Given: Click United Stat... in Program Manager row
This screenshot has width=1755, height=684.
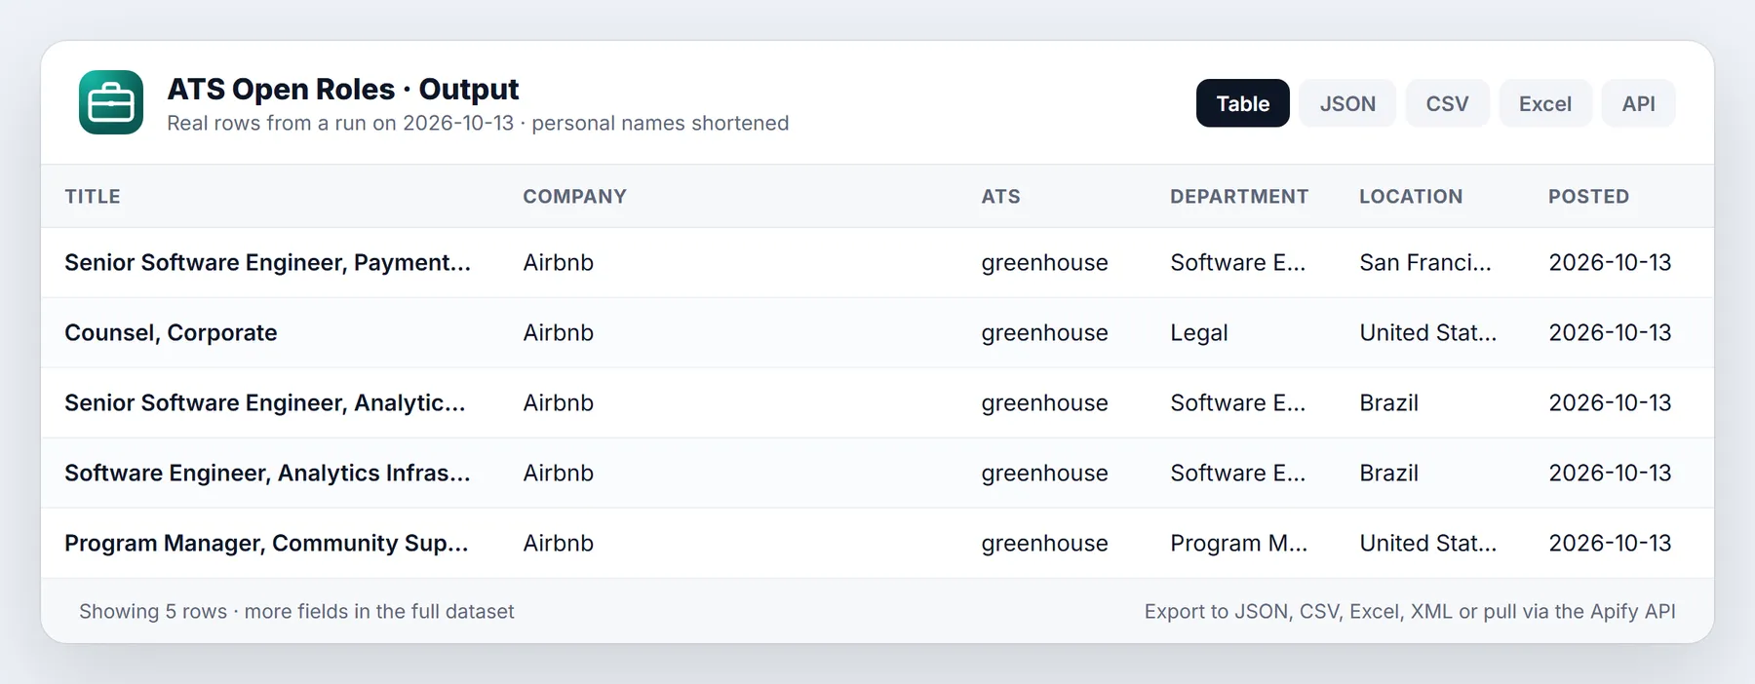Looking at the screenshot, I should pos(1427,544).
